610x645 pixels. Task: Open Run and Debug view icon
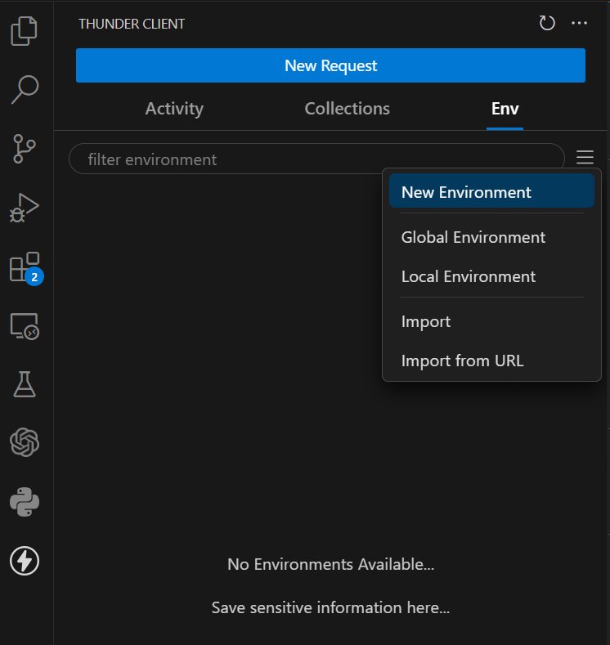click(x=25, y=208)
